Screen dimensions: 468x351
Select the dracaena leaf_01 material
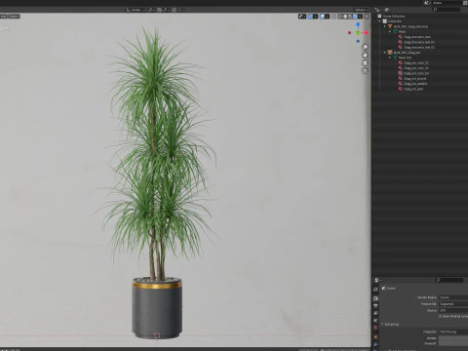(x=419, y=42)
